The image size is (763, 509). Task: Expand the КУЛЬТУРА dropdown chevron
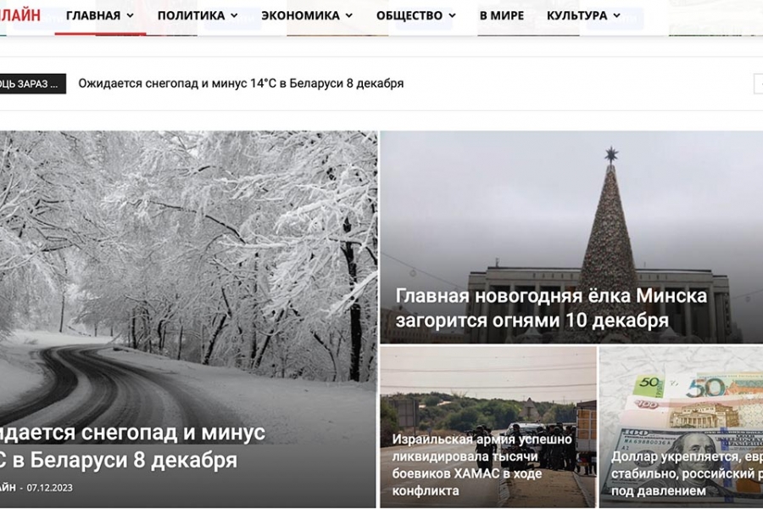[x=616, y=15]
